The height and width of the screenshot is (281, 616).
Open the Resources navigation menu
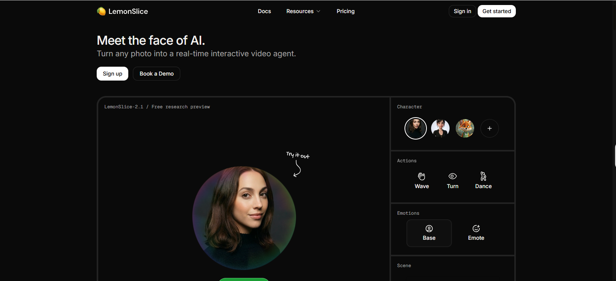tap(303, 11)
